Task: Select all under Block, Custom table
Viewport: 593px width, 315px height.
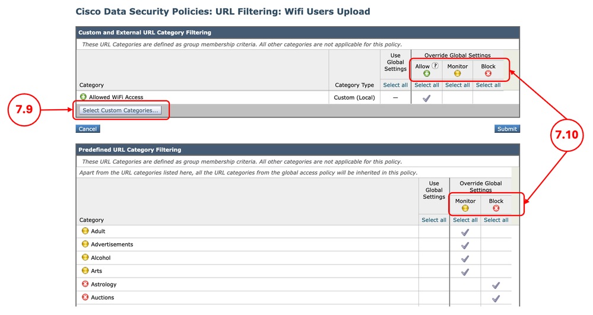Action: point(489,85)
